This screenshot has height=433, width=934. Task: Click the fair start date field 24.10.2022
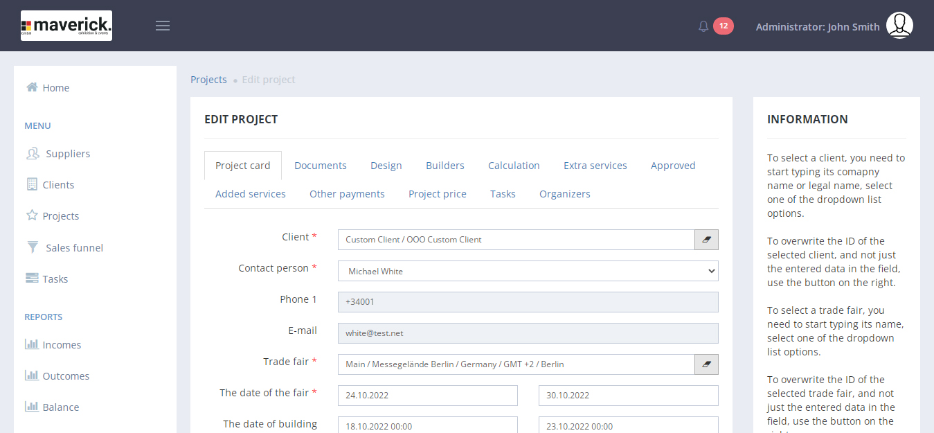[x=427, y=396]
